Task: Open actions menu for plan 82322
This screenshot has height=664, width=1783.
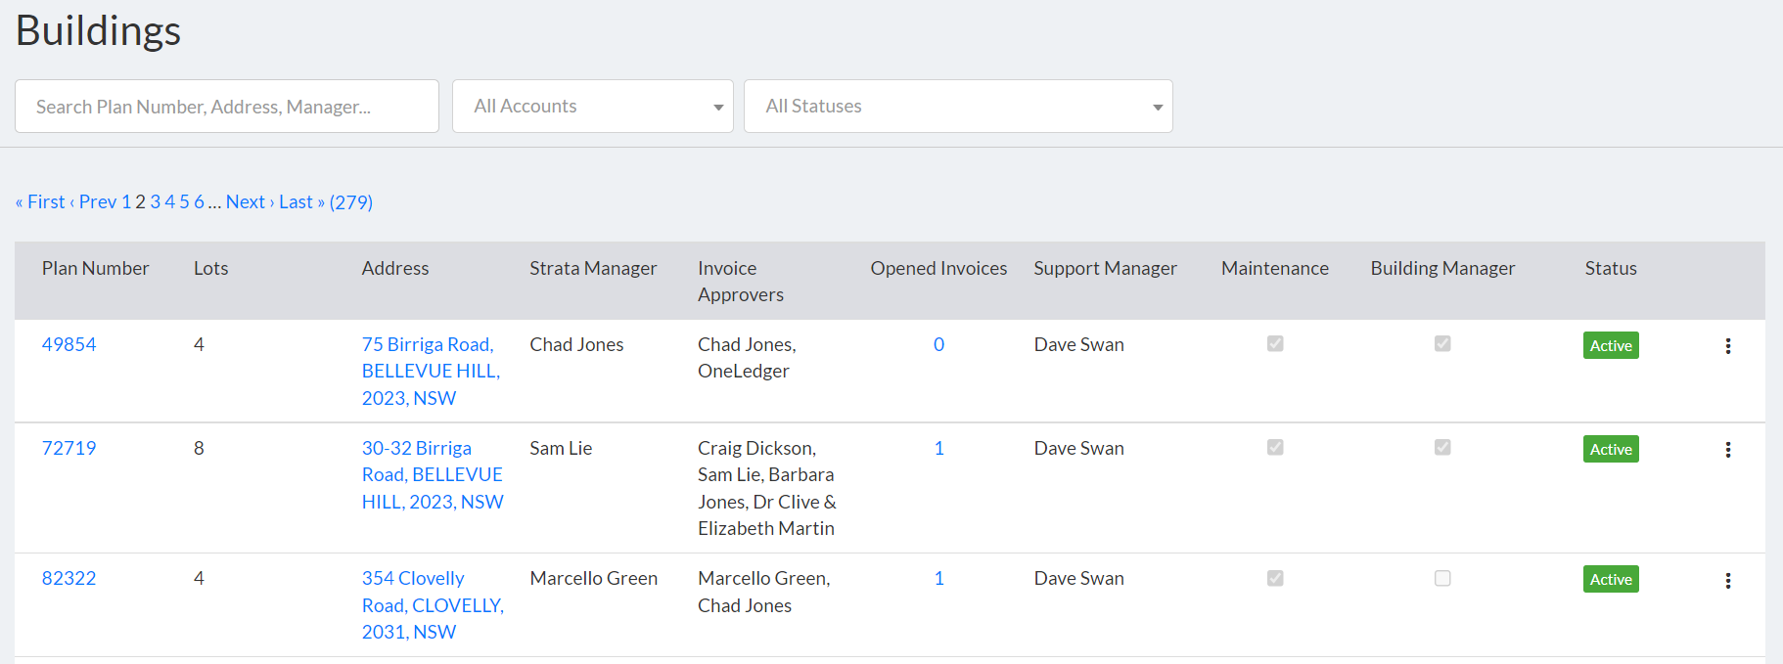Action: (x=1727, y=581)
